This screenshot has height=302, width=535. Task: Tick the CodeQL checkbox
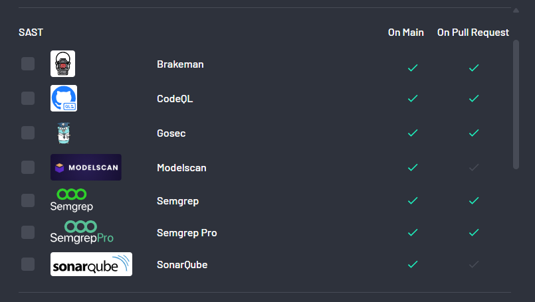pos(28,98)
